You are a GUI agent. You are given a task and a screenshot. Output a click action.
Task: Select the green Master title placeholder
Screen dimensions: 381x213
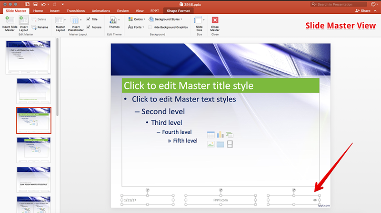220,85
